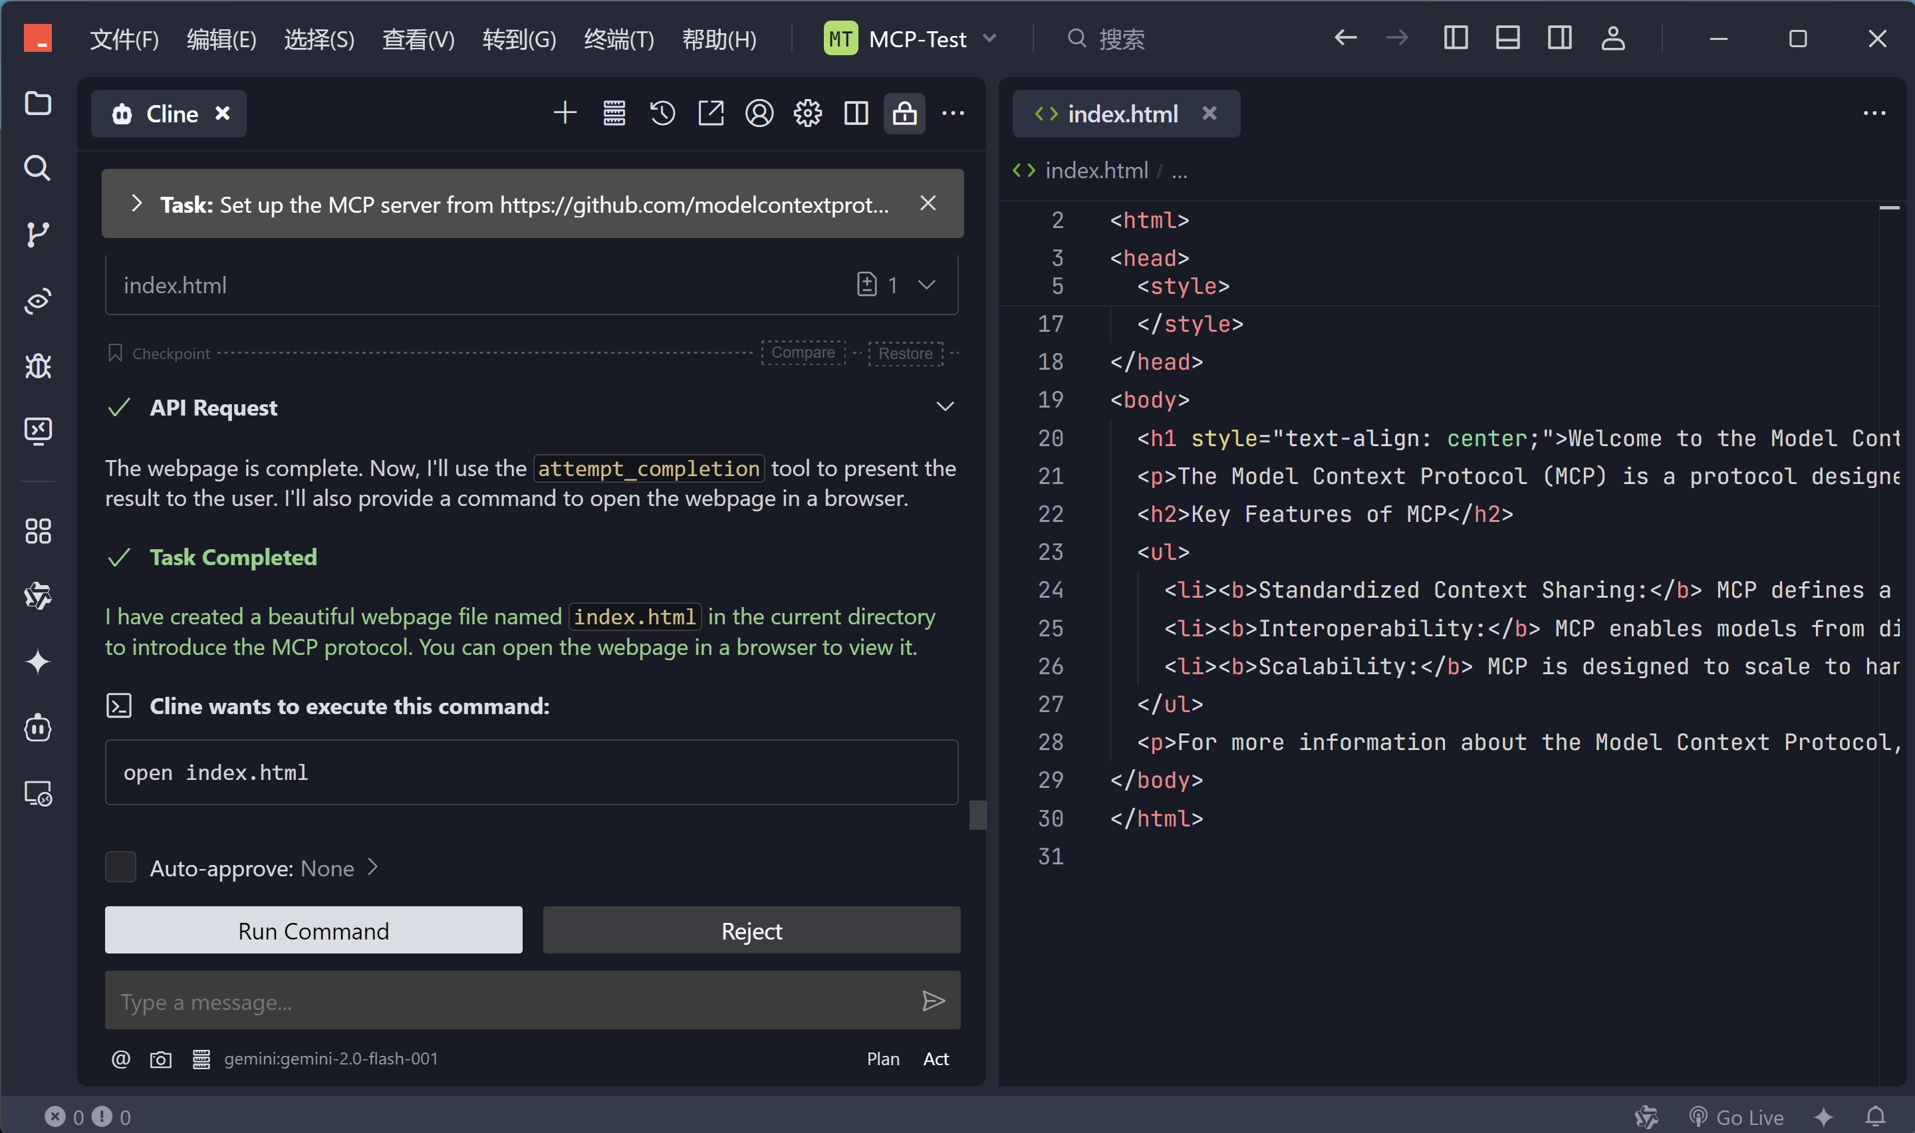The height and width of the screenshot is (1133, 1915).
Task: Expand the Task header chevron
Action: click(x=136, y=204)
